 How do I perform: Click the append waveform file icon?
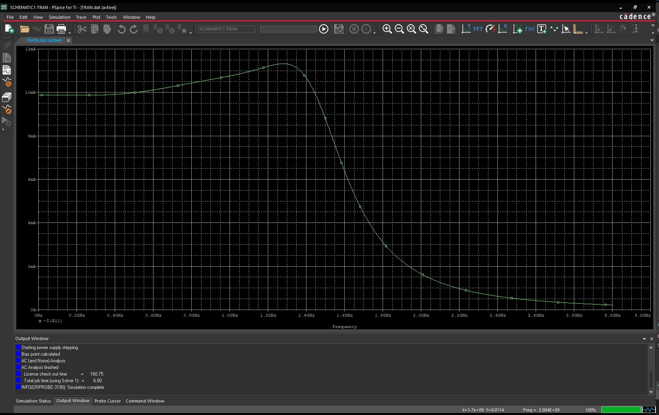tap(37, 29)
